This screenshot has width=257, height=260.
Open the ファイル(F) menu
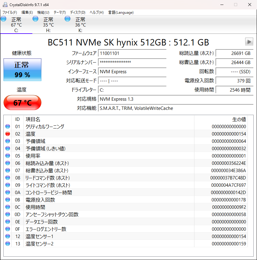click(x=9, y=13)
